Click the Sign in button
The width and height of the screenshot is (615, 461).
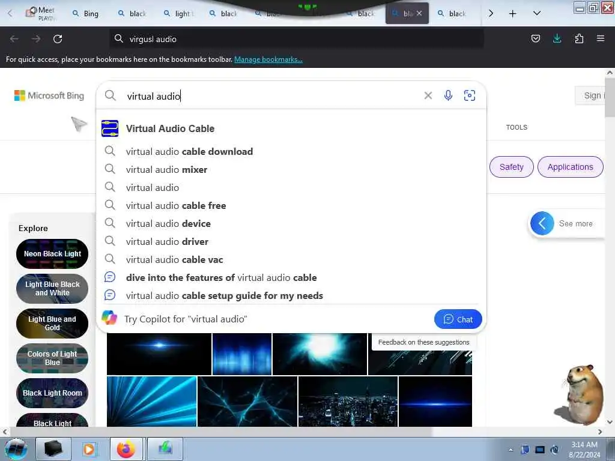coord(591,95)
